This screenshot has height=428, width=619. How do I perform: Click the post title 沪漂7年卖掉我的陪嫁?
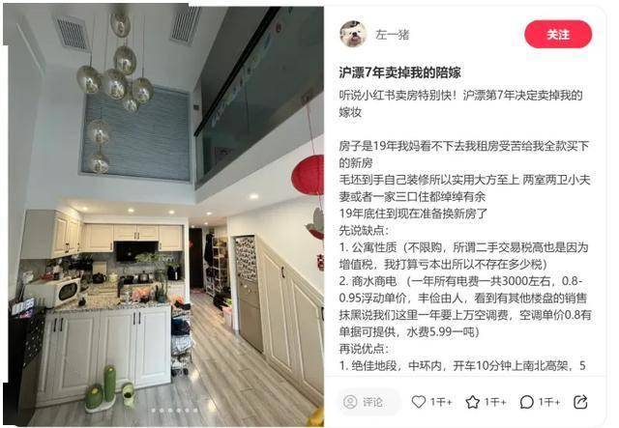pos(399,72)
